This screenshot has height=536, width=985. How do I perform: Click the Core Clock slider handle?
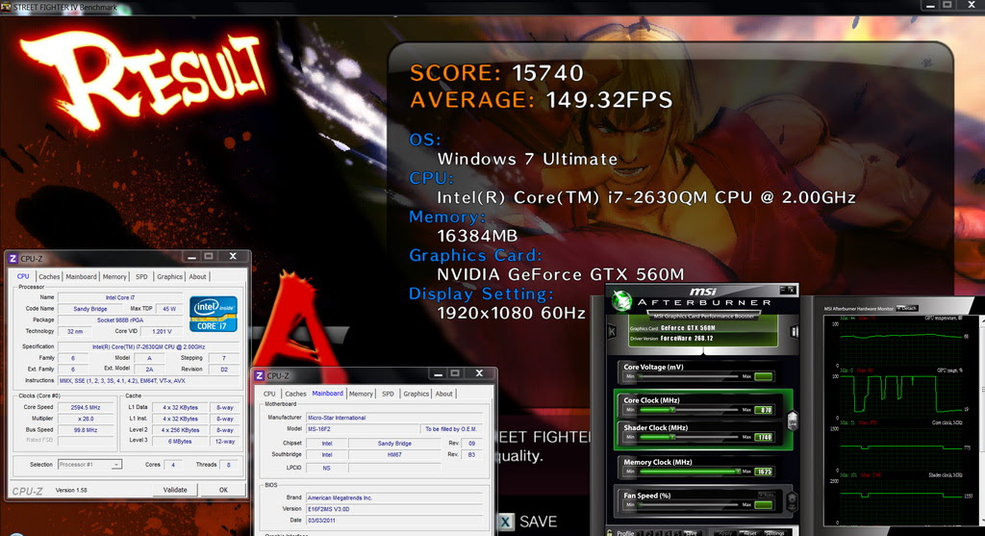point(672,410)
